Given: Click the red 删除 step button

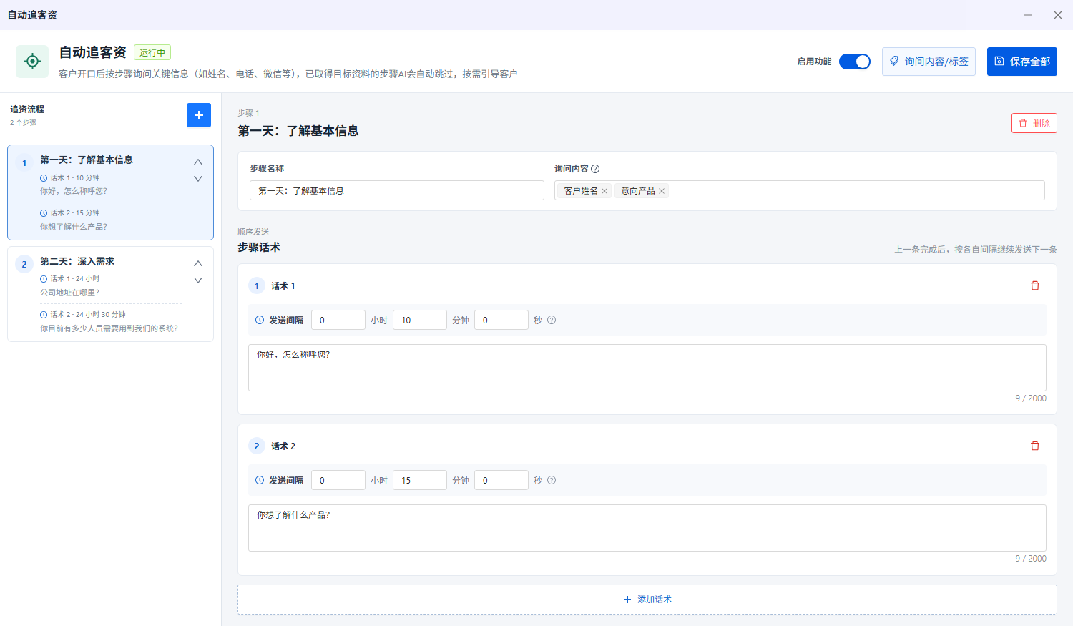Looking at the screenshot, I should tap(1034, 123).
